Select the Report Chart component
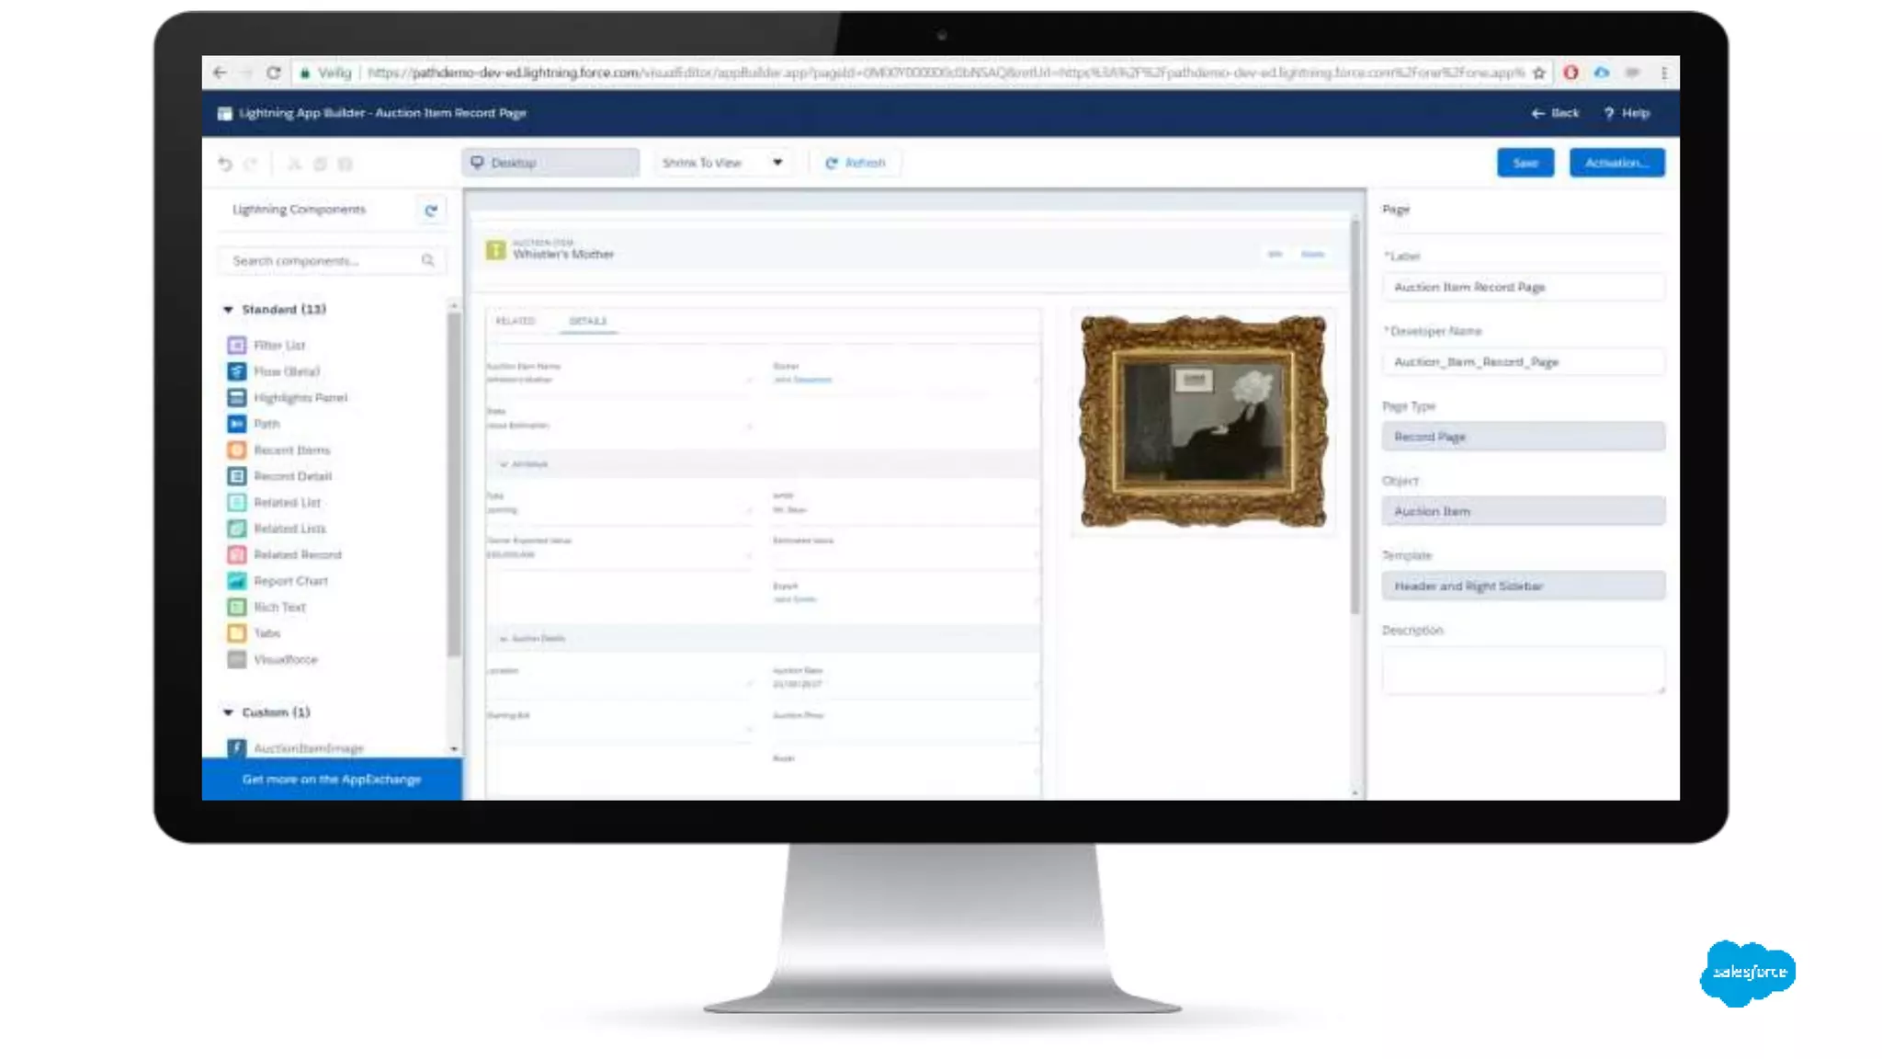Image resolution: width=1882 pixels, height=1059 pixels. click(278, 581)
